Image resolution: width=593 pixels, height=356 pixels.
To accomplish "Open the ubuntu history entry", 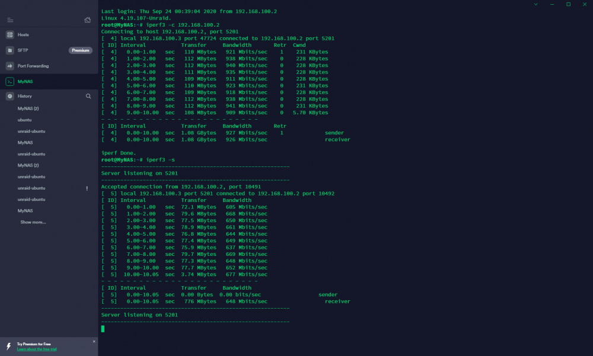I will click(x=24, y=120).
